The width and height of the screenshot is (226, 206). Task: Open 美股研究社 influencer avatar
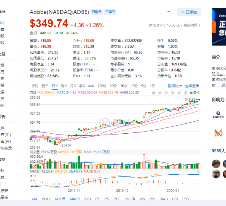(x=218, y=115)
